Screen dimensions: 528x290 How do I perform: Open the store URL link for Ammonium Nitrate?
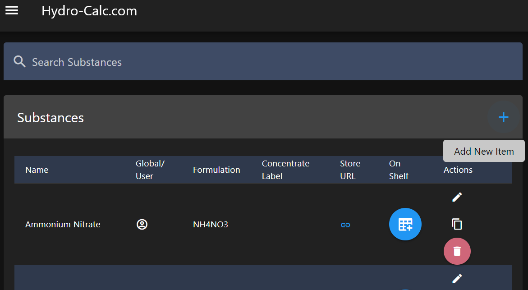[x=345, y=224]
